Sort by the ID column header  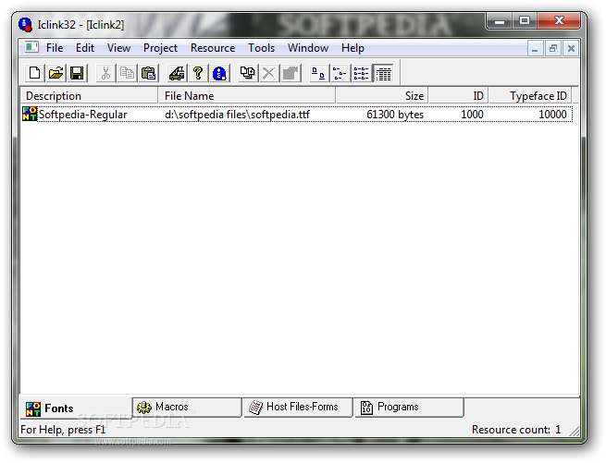point(458,95)
